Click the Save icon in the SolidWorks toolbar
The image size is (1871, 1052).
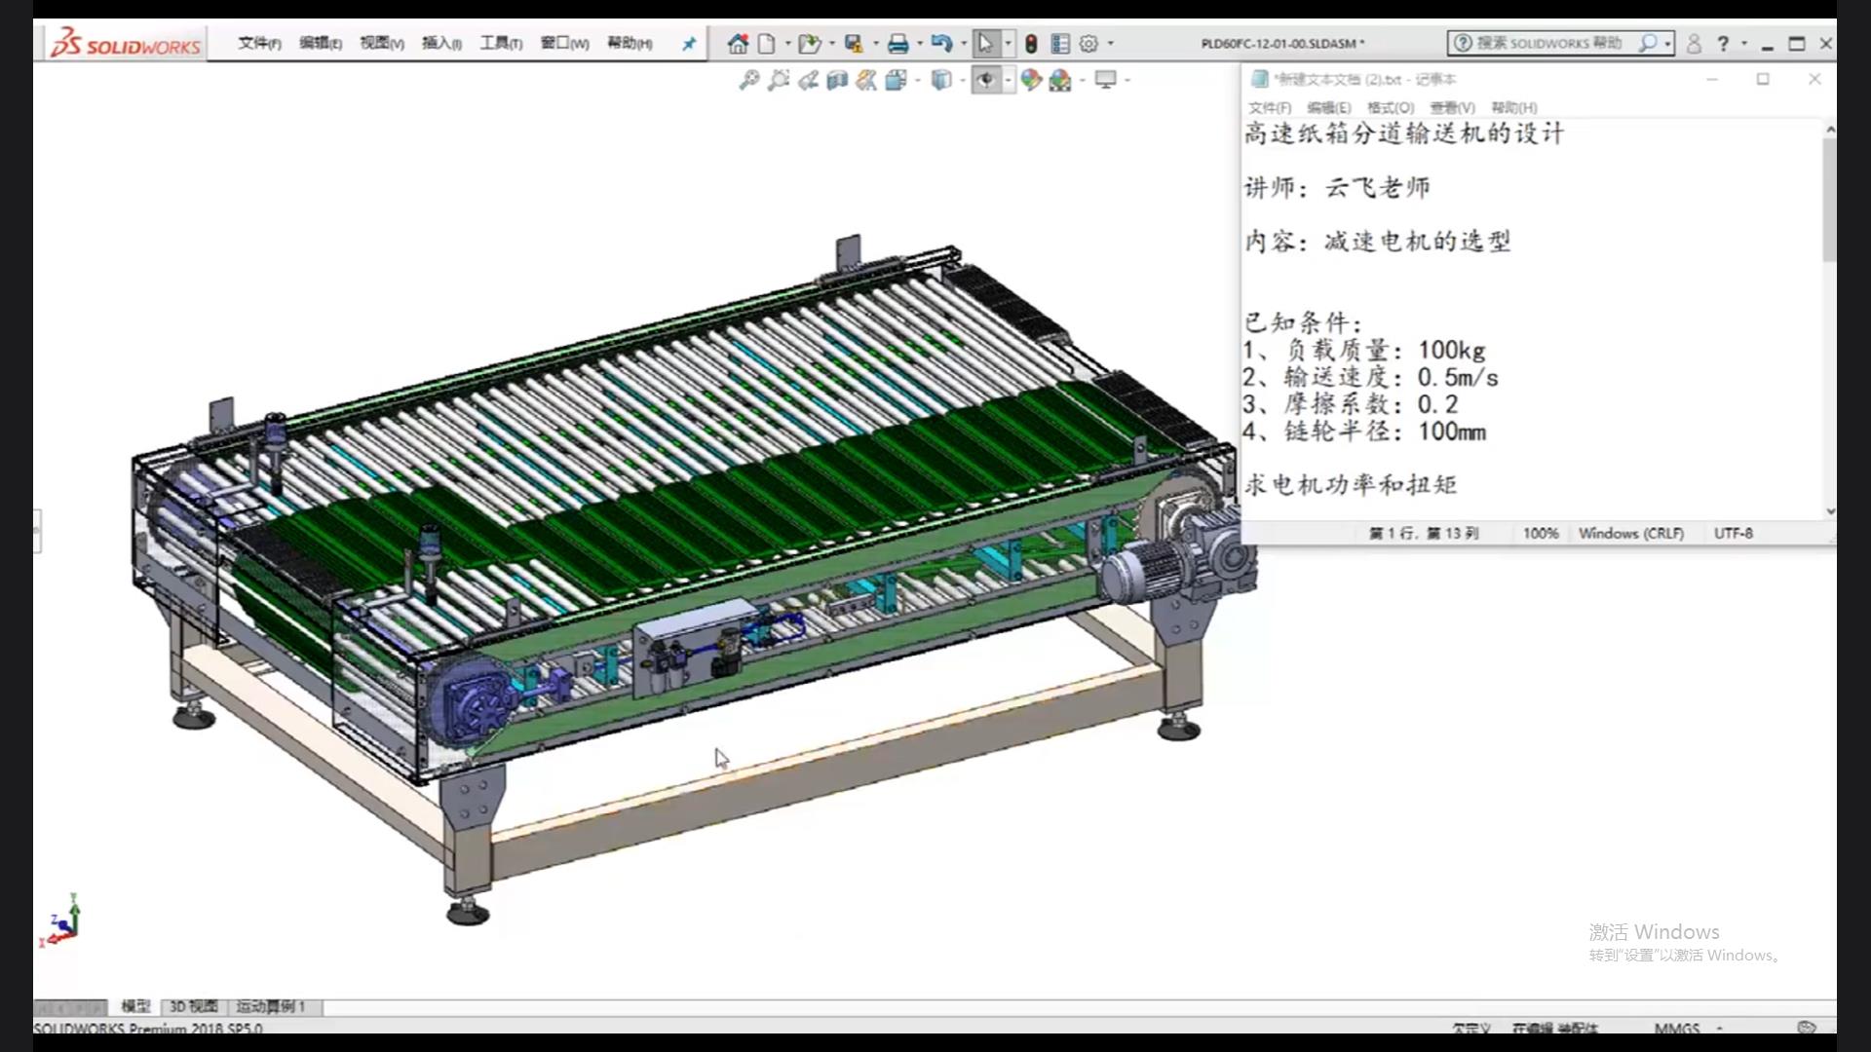[x=854, y=44]
